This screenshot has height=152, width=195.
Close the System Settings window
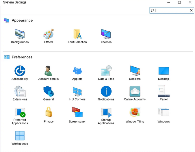190,2
